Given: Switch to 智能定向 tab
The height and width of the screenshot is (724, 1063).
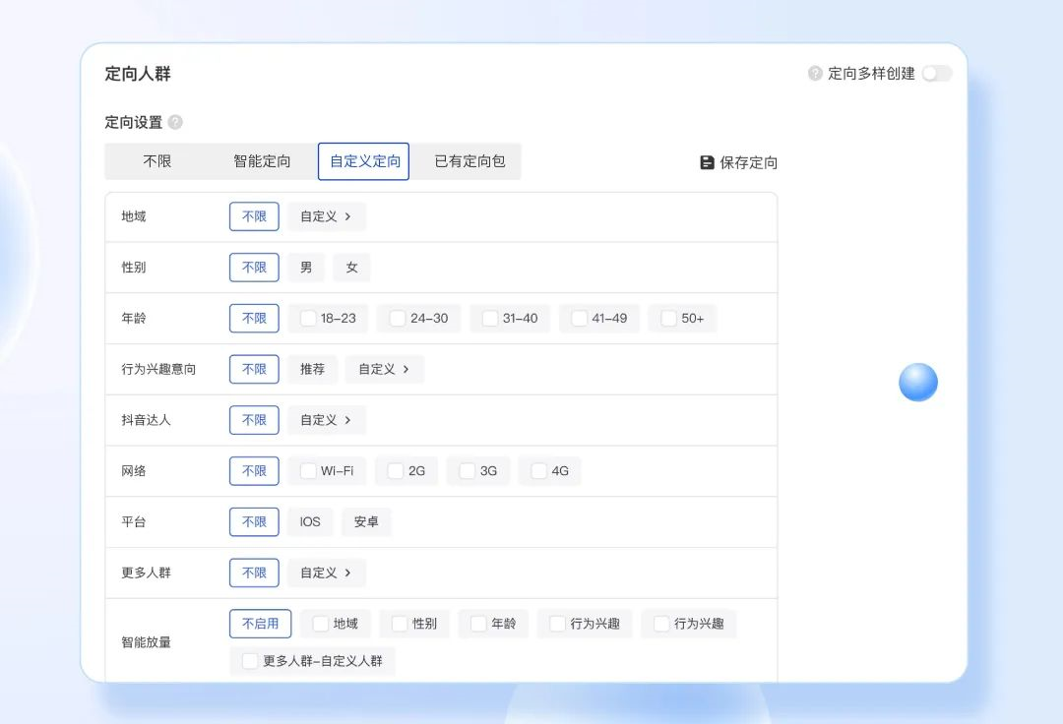Looking at the screenshot, I should click(x=262, y=161).
